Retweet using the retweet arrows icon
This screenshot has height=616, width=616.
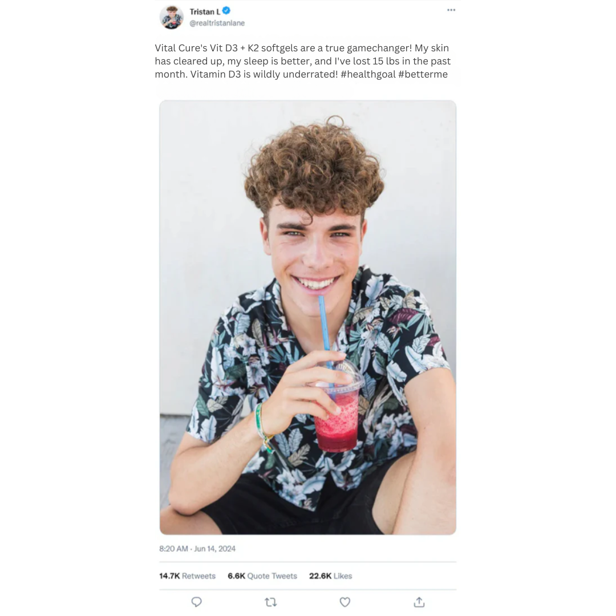[x=271, y=602]
